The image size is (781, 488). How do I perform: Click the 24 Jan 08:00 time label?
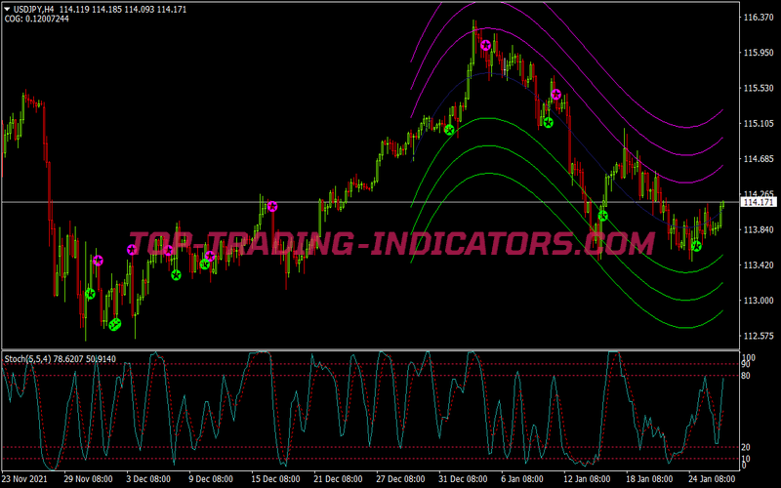(713, 479)
